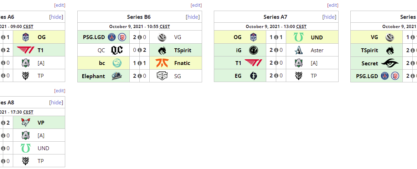Click the Undying logo in Series A7
Image resolution: width=417 pixels, height=169 pixels.
298,37
